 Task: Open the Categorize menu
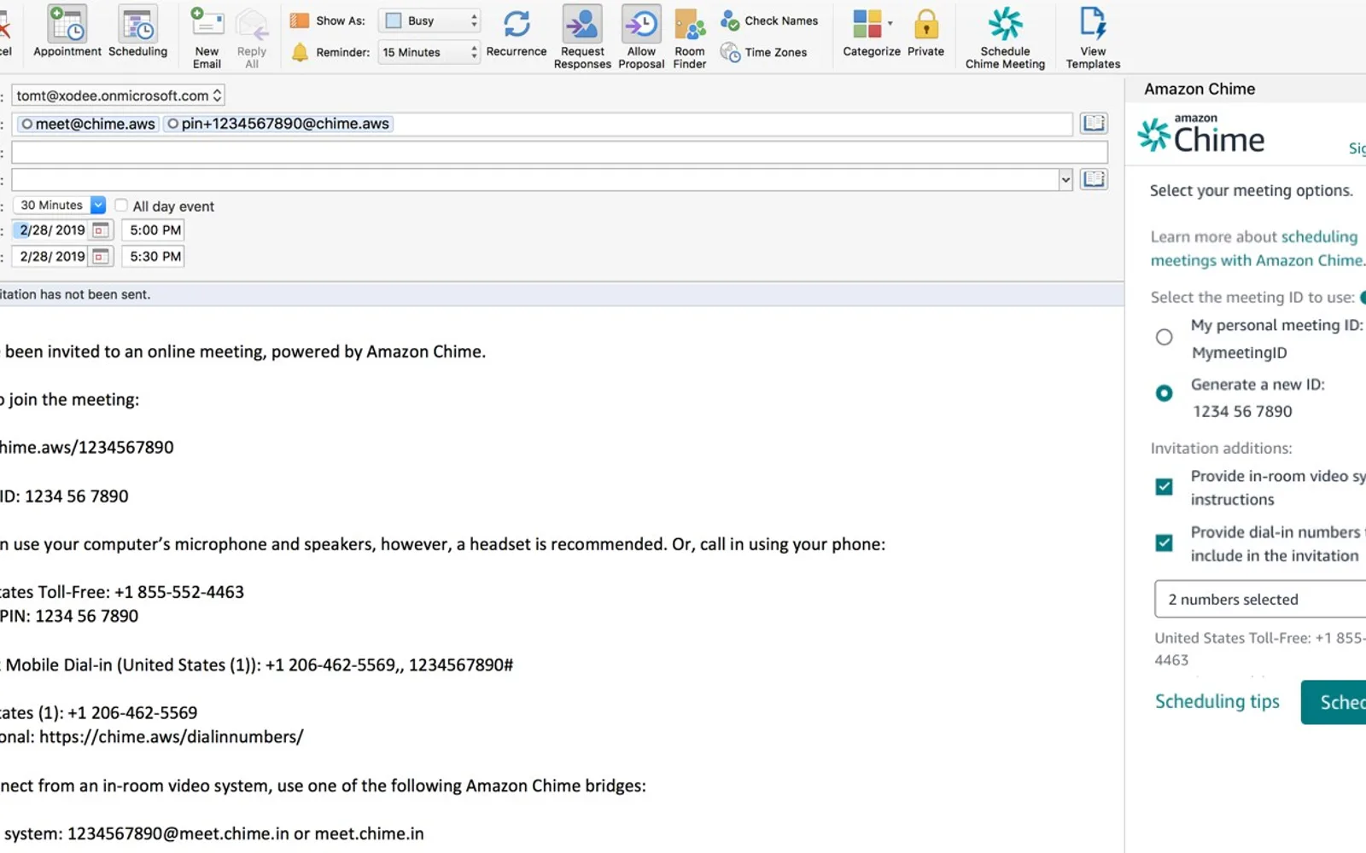coord(872,32)
